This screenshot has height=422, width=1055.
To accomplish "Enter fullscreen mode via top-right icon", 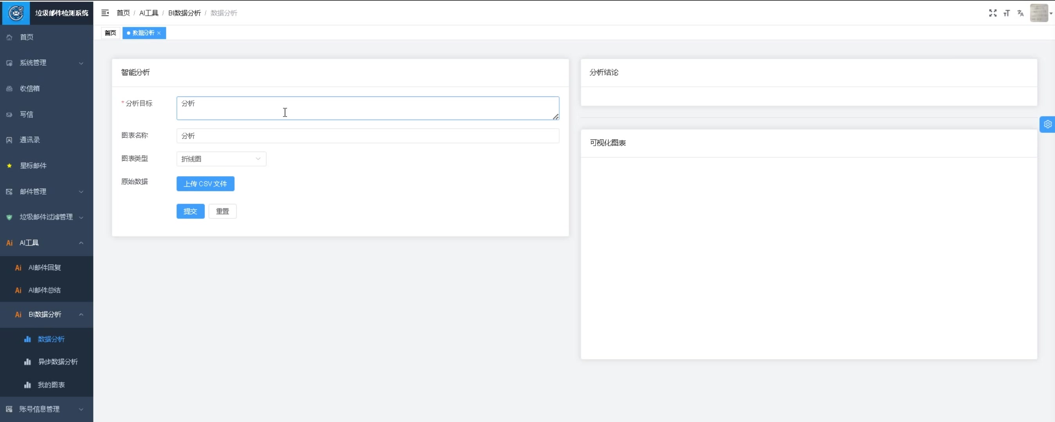I will pos(992,13).
